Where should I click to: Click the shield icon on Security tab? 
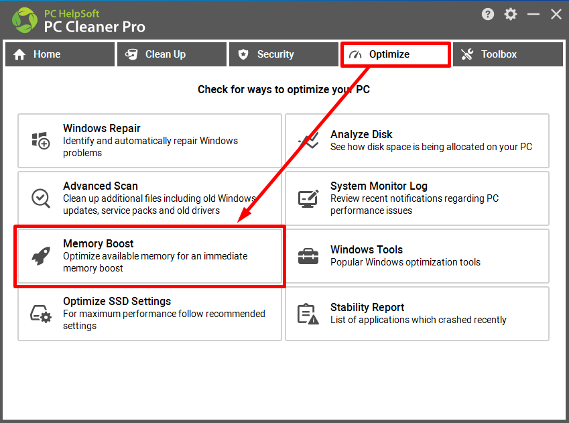point(243,54)
